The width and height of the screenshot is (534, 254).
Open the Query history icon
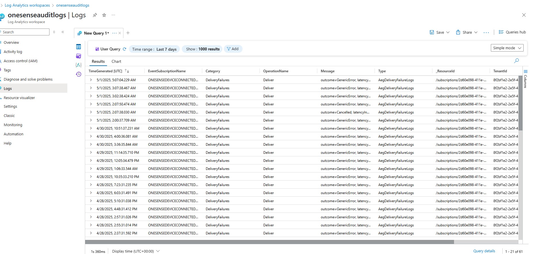[x=79, y=74]
